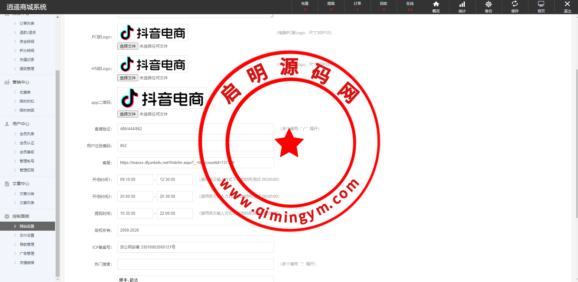Collapse the 文章中心 sidebar section
This screenshot has height=282, width=578.
(21, 184)
